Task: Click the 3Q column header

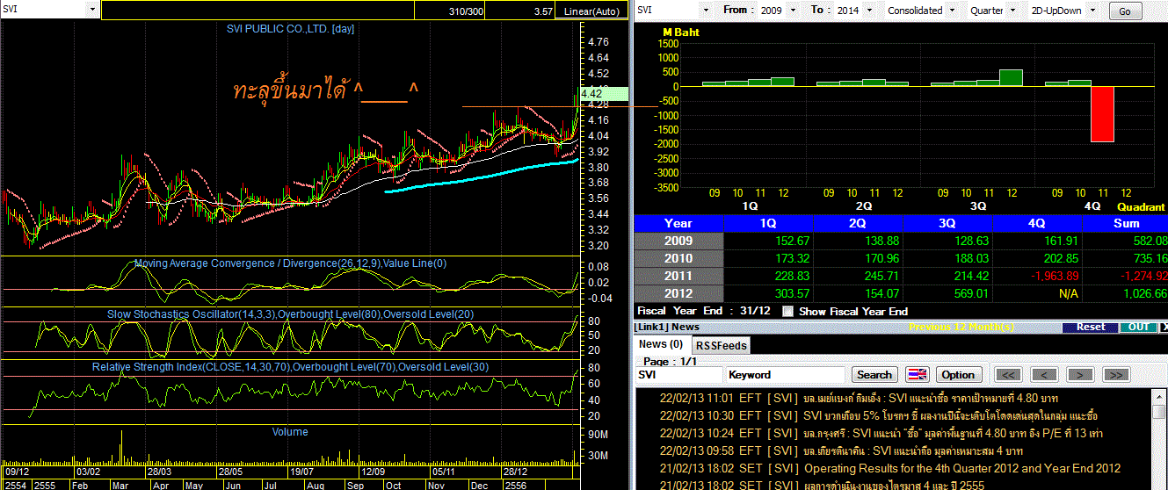Action: [x=947, y=223]
